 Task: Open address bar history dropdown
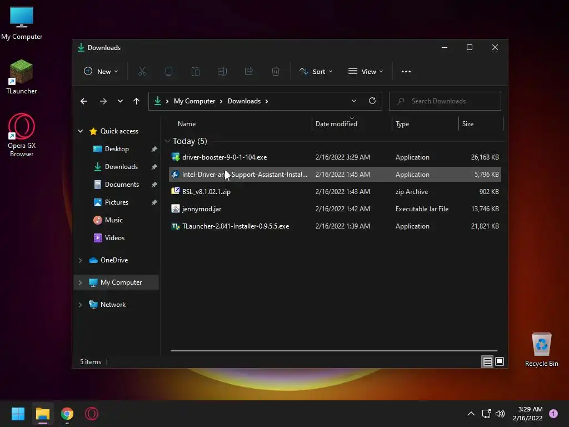pyautogui.click(x=354, y=101)
